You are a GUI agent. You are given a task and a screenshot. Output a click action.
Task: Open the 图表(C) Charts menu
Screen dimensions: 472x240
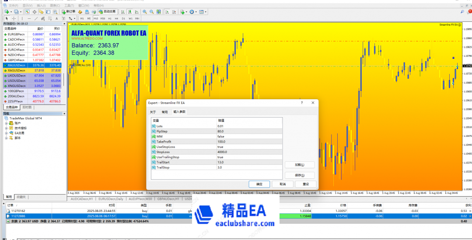55,5
